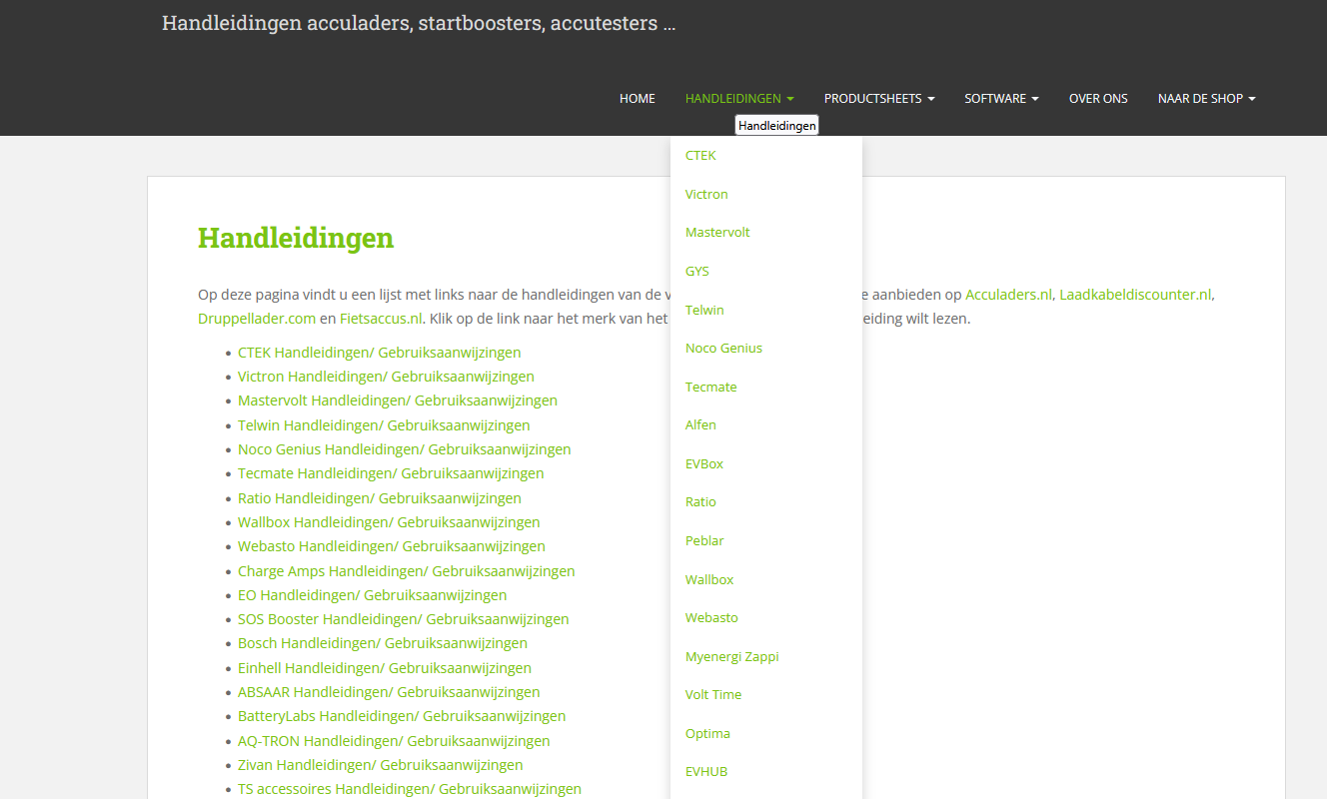Screen dimensions: 1327x799
Task: Pick Optima in the dropdown menu
Action: 707,733
